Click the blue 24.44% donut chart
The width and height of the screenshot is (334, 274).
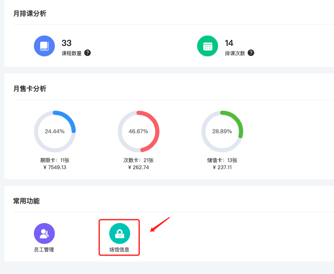(55, 132)
